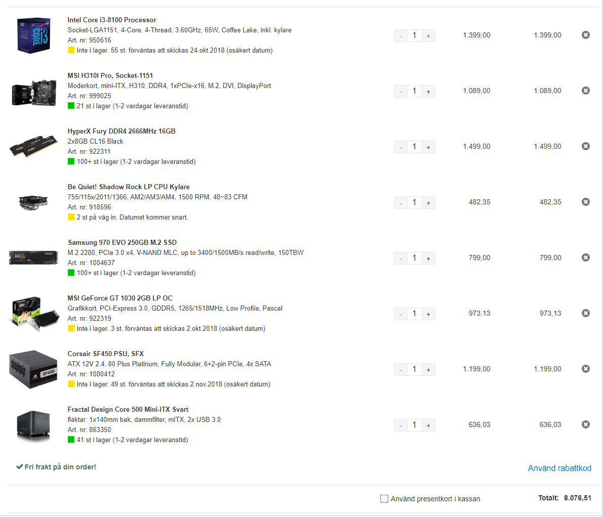The height and width of the screenshot is (517, 603).
Task: Increase quantity of Corsair SF450 PSU
Action: pyautogui.click(x=428, y=370)
